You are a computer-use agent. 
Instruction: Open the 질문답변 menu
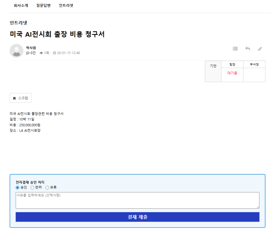[x=43, y=6]
